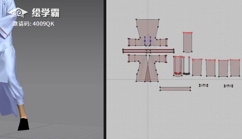Select red-trimmed sleeve cuff in 3D view
Viewport: 242px width, 139px height.
(3, 33)
